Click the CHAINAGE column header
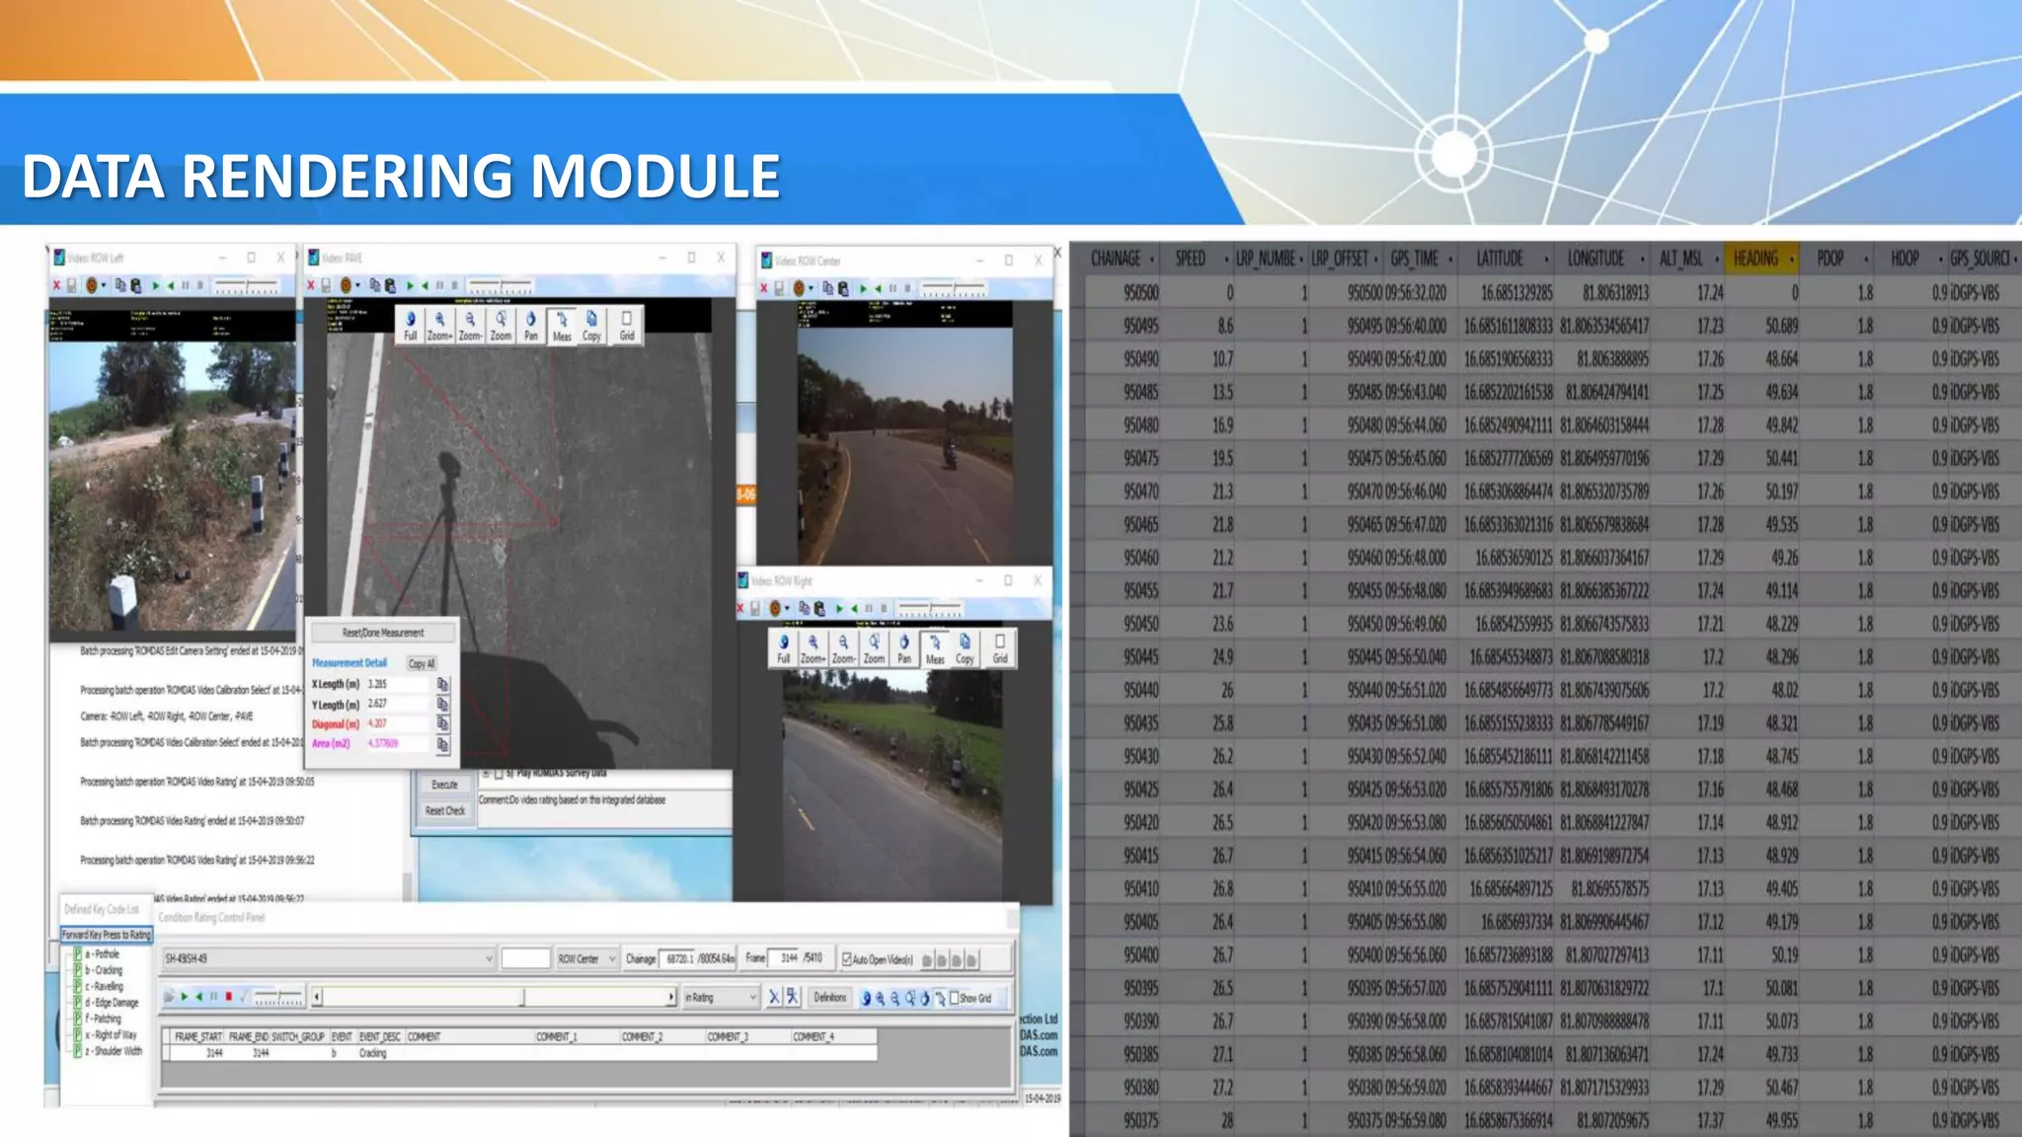Viewport: 2022px width, 1137px height. (x=1115, y=259)
